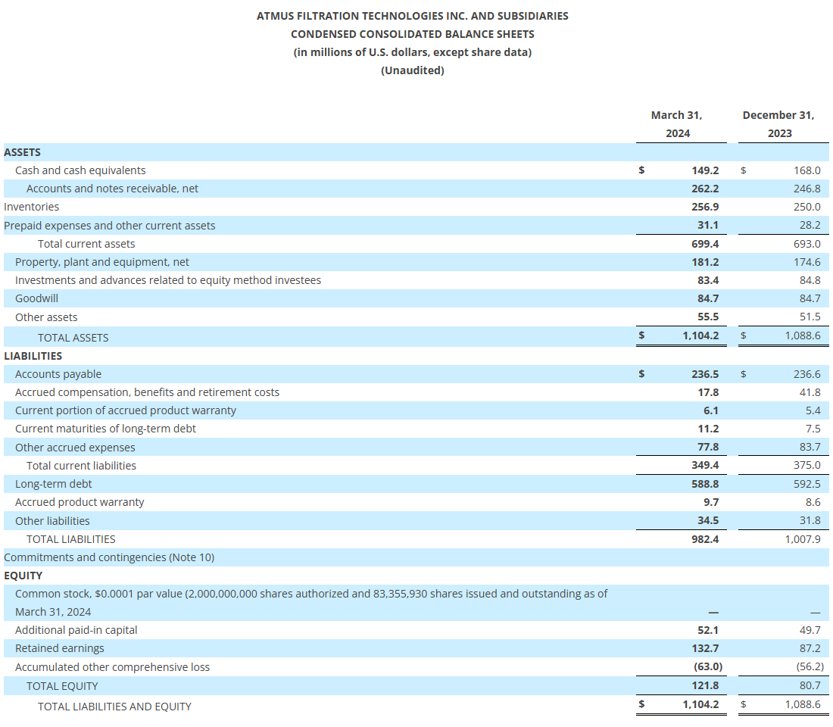Click other liabilities value 34.5
This screenshot has height=727, width=833.
708,520
